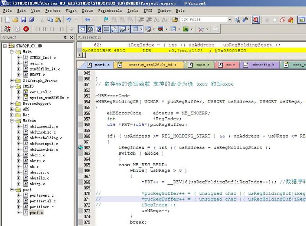The image size is (306, 226).
Task: Toggle breakpoint margin at line 062
Action: tap(80, 147)
